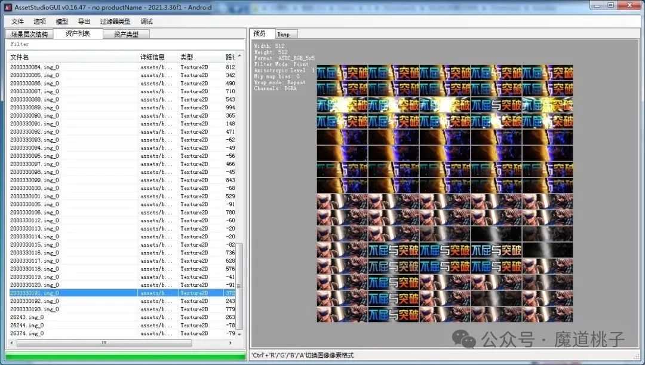Select row 2000330105.img_0
645x365 pixels.
tap(122, 204)
